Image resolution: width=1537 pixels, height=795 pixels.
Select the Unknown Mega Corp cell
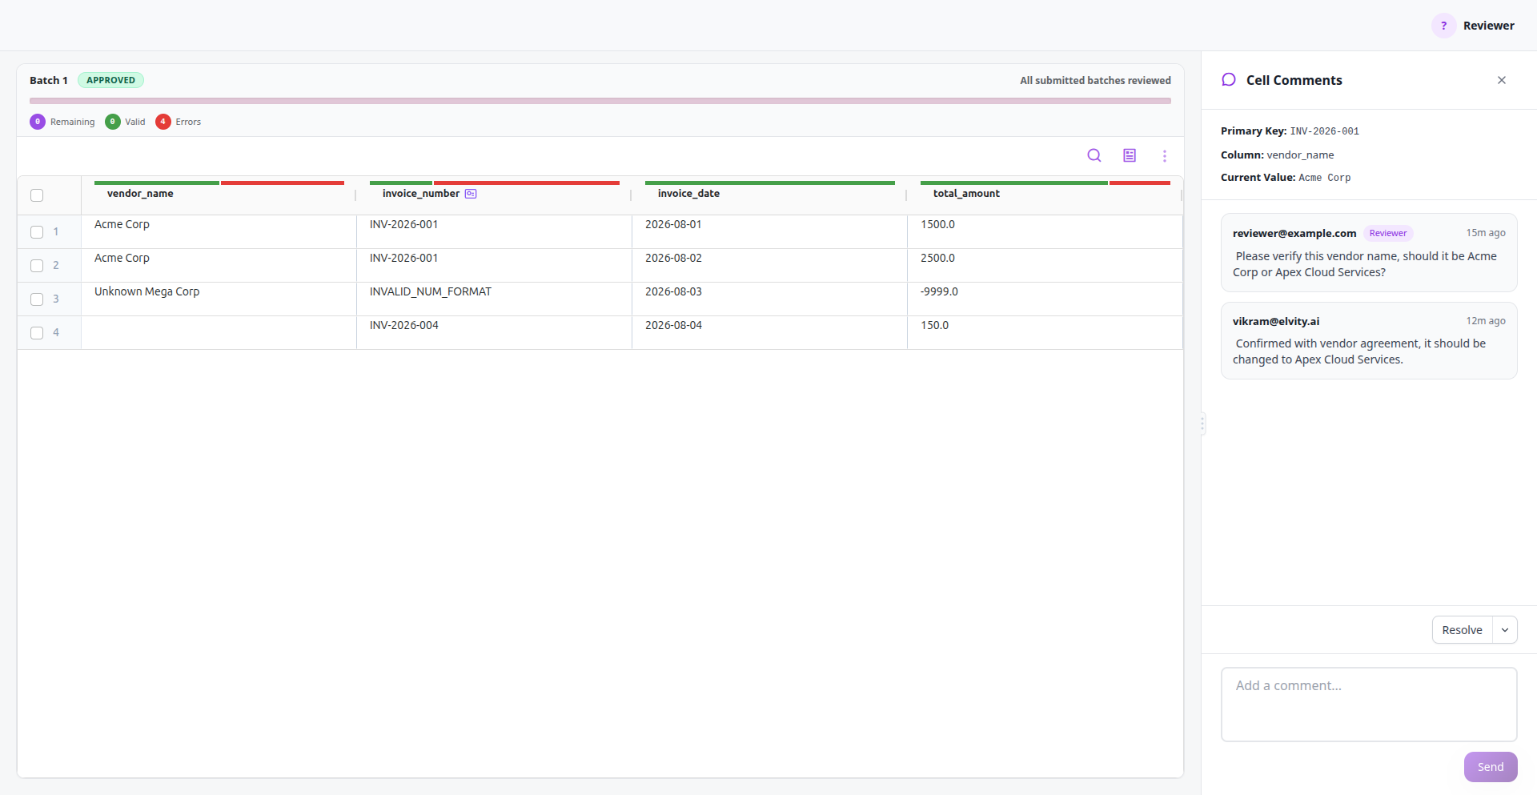[219, 299]
